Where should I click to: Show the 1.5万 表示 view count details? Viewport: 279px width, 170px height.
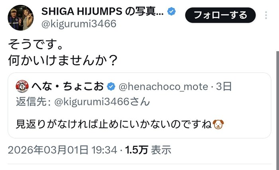148,150
